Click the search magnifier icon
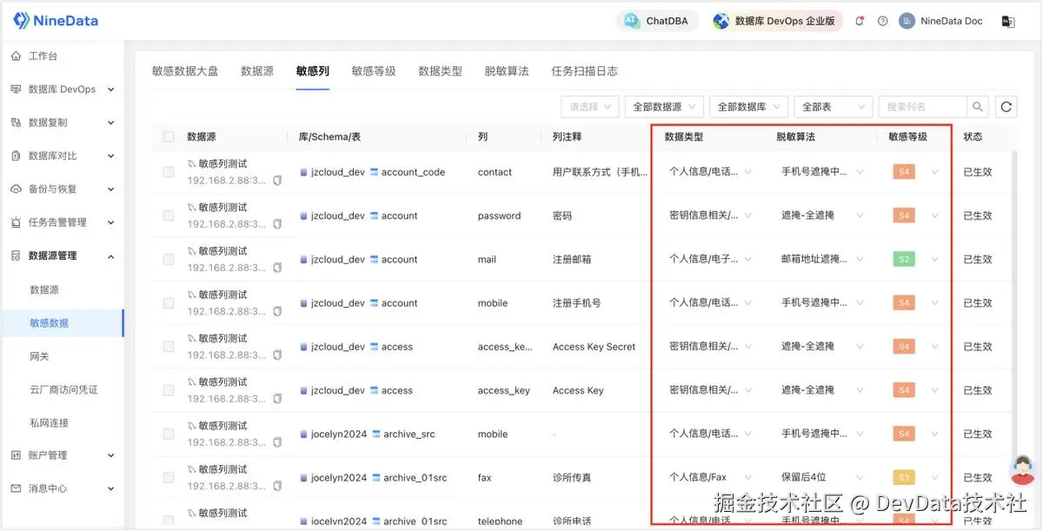 pos(978,107)
